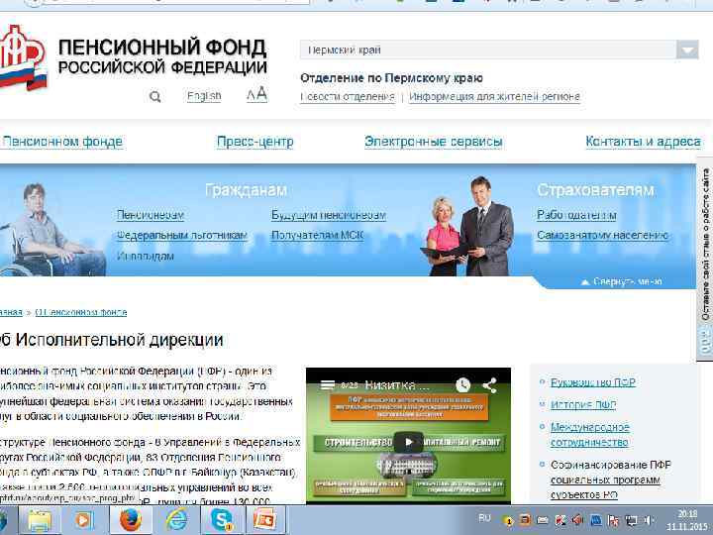Open the Федеральным льготникам link
Viewport: 713px width, 535px height.
pyautogui.click(x=182, y=235)
